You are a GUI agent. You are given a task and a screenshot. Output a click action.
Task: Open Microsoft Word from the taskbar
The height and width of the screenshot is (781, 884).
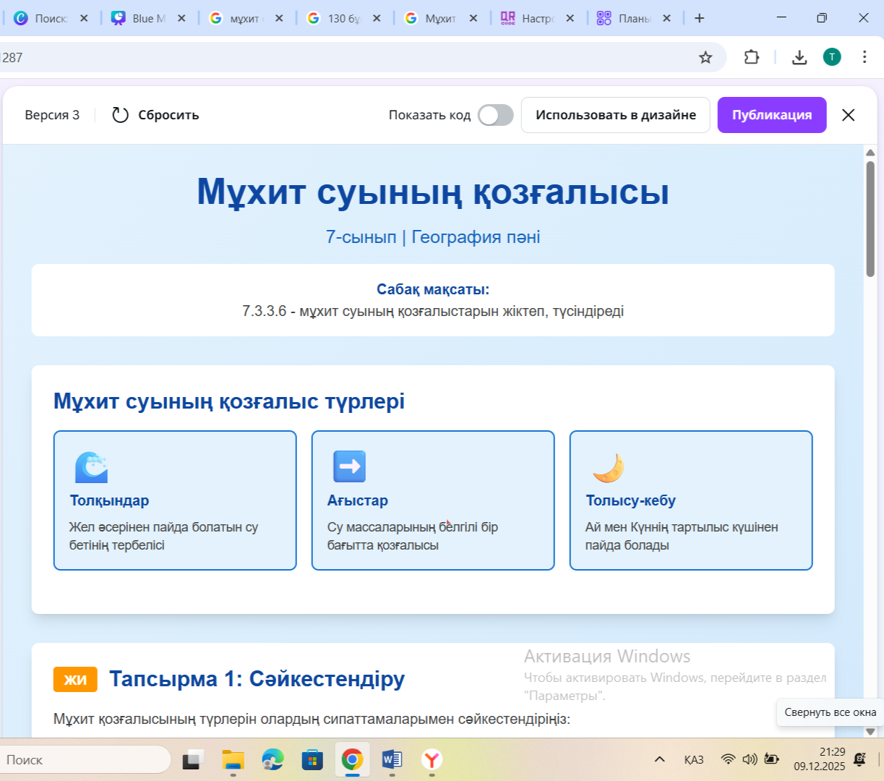click(x=392, y=760)
